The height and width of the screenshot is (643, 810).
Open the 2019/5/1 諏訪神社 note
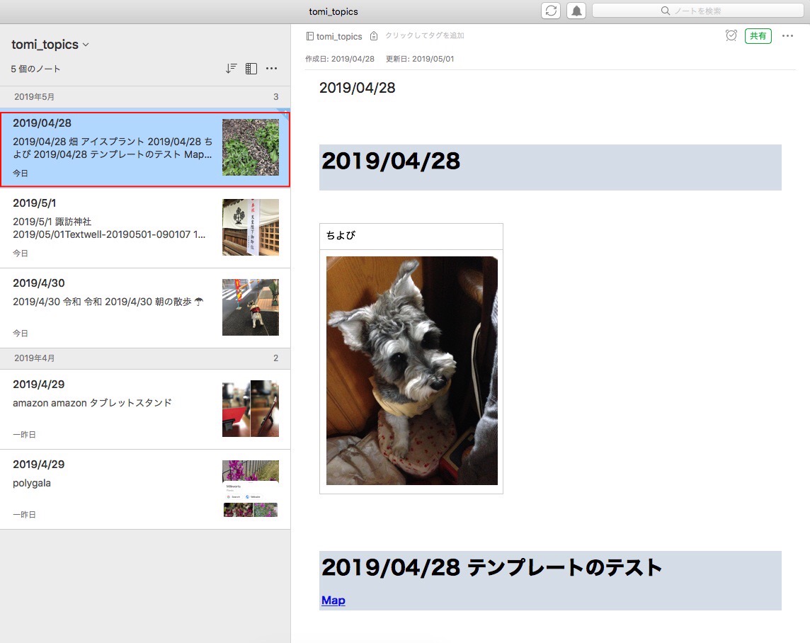pyautogui.click(x=145, y=228)
